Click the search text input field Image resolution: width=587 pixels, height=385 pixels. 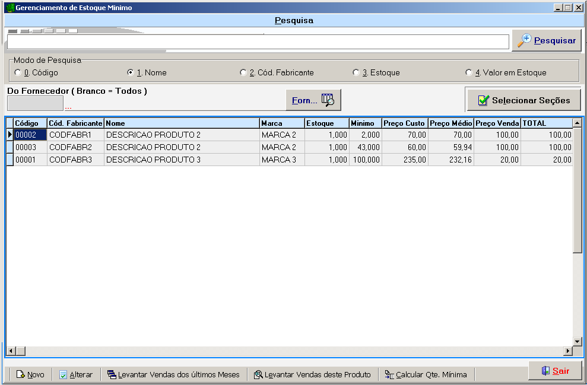coord(258,42)
